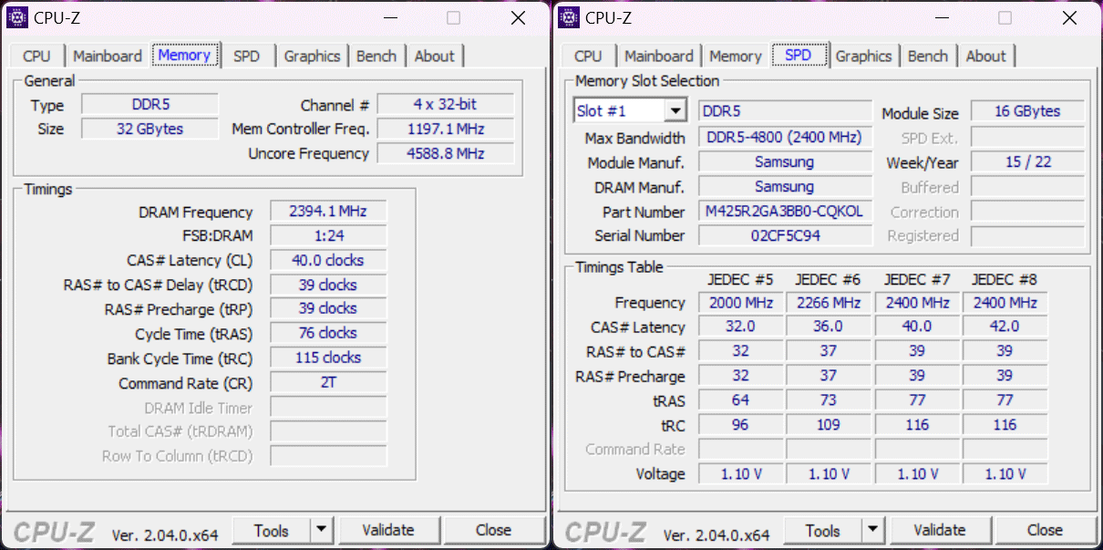Click CPU-Z app icon in right window title bar
Screen dimensions: 1103x550
point(569,17)
